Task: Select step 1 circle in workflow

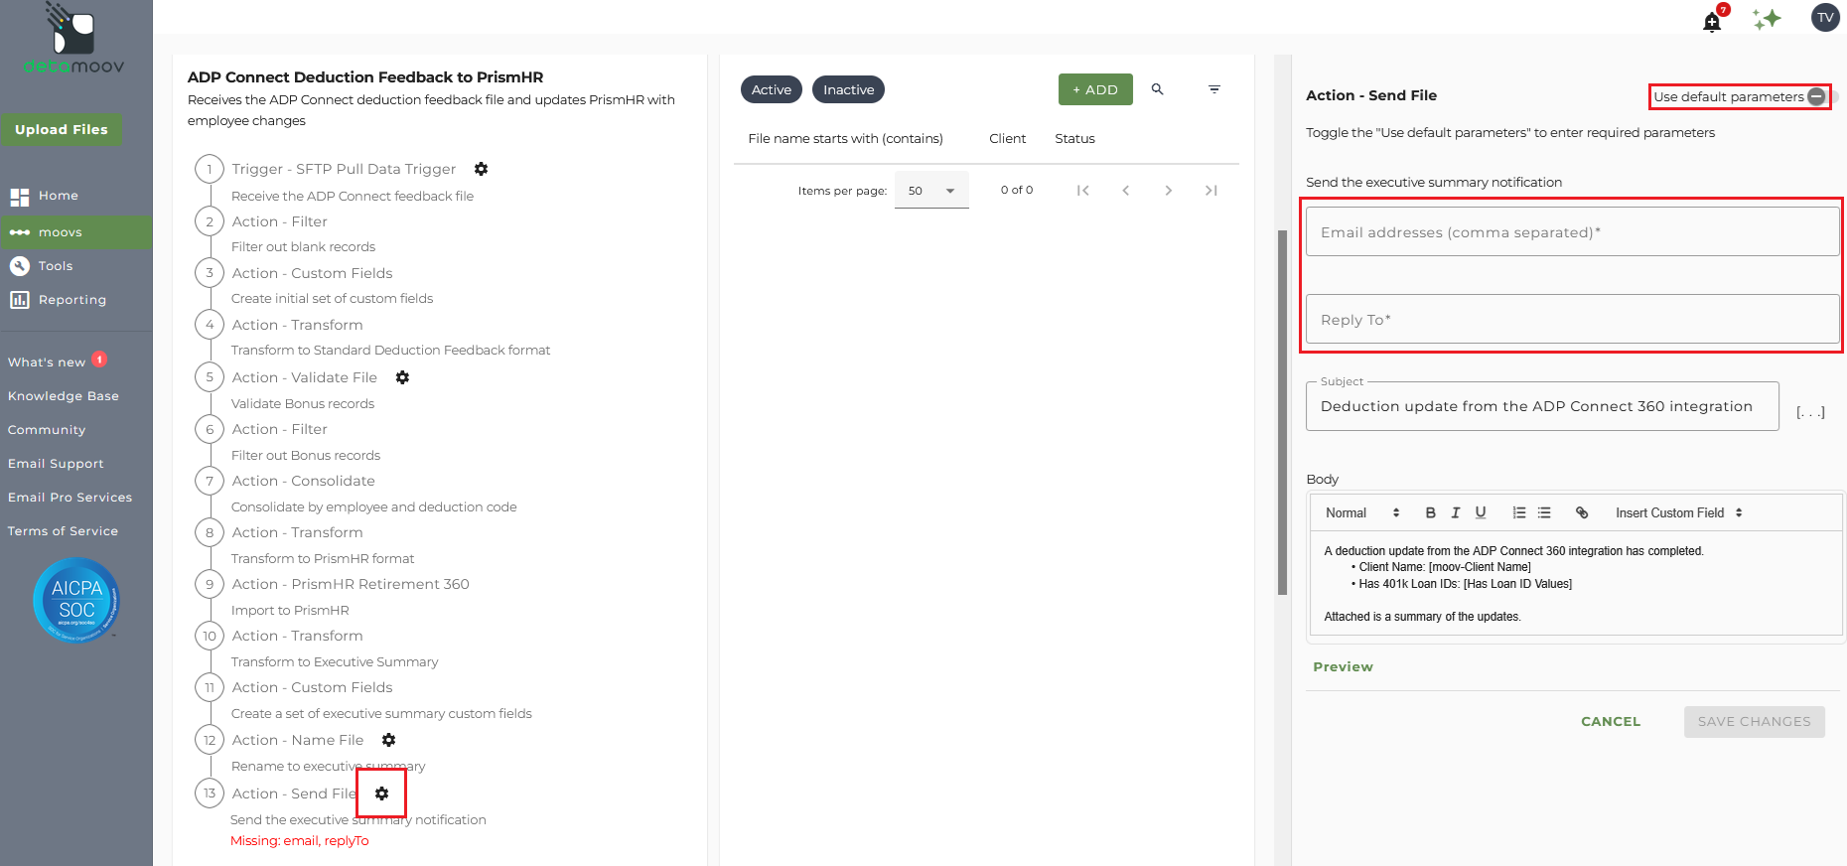Action: coord(210,169)
